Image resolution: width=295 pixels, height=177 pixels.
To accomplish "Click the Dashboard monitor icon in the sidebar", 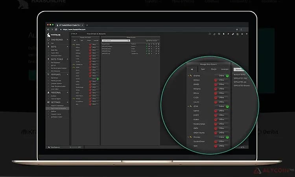I will tap(48, 40).
